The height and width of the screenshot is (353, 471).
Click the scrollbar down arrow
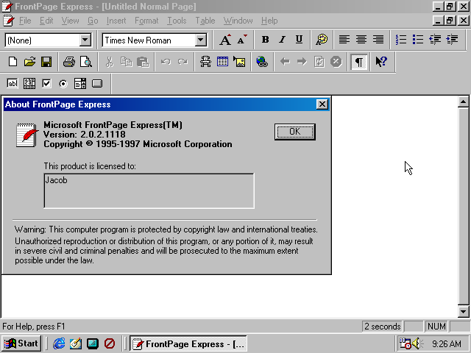point(463,312)
